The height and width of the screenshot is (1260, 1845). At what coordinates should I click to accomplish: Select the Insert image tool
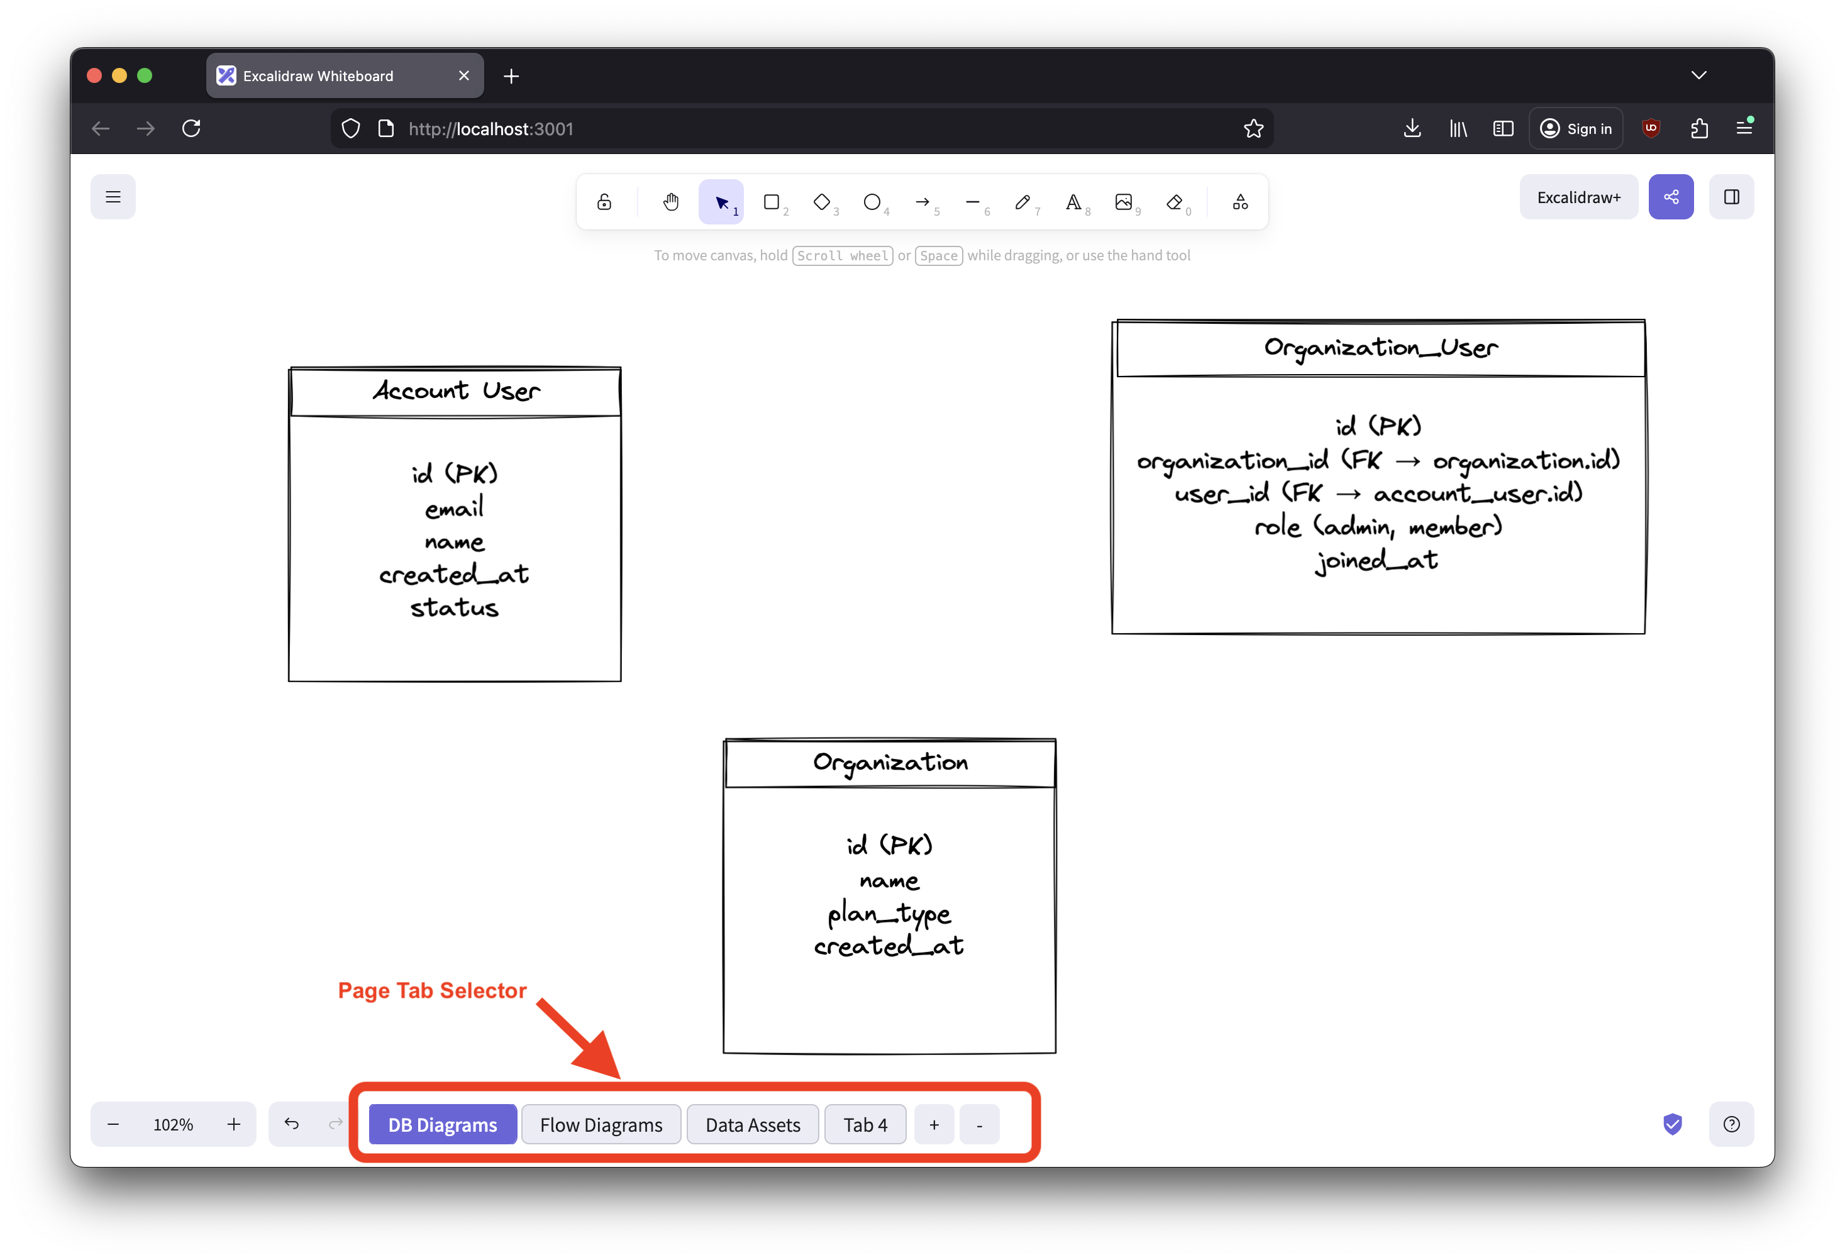tap(1123, 202)
